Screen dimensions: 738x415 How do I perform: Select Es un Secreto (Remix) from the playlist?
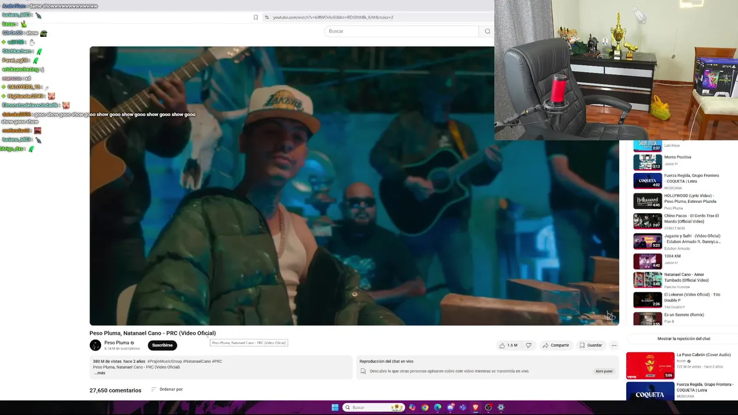(x=684, y=315)
